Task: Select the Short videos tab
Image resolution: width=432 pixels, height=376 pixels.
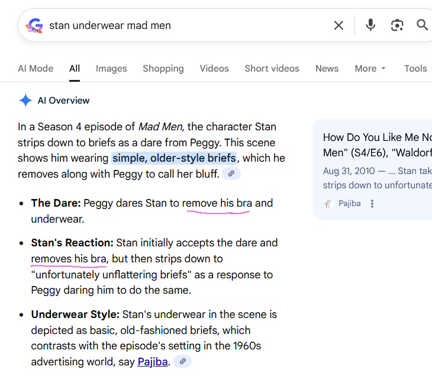Action: tap(272, 68)
